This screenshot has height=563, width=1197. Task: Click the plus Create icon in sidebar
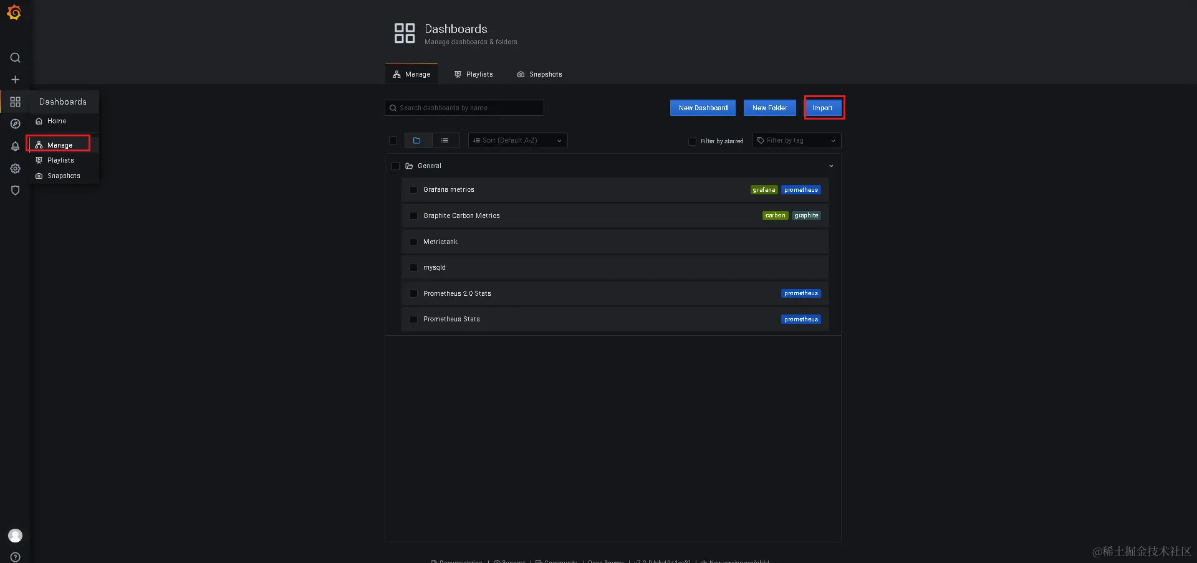pyautogui.click(x=16, y=80)
